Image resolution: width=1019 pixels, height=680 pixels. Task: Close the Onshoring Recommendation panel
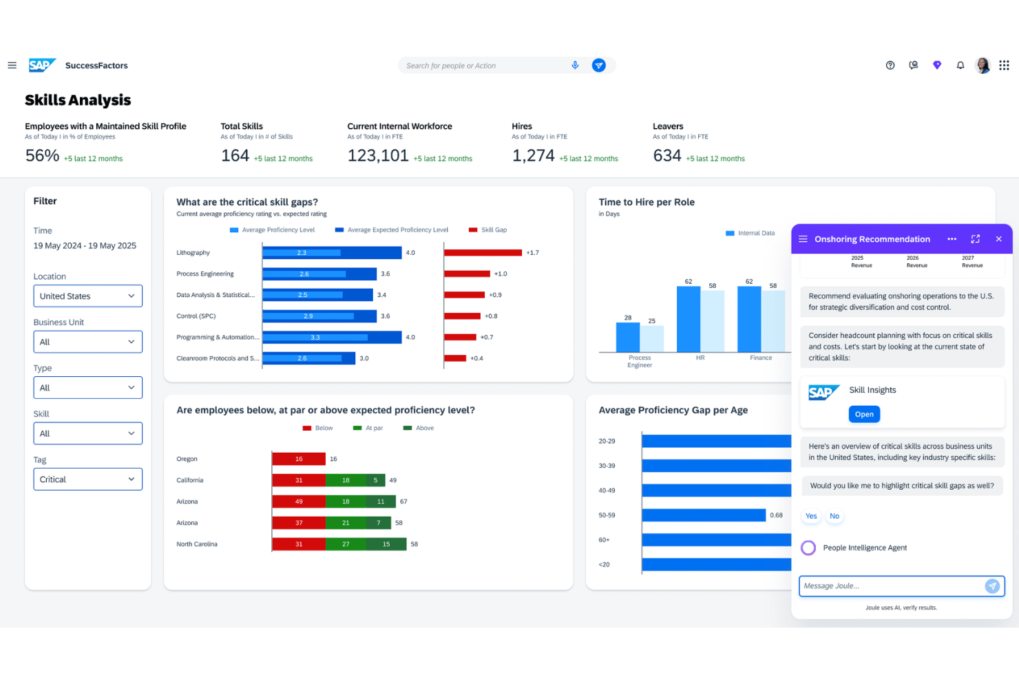(999, 239)
